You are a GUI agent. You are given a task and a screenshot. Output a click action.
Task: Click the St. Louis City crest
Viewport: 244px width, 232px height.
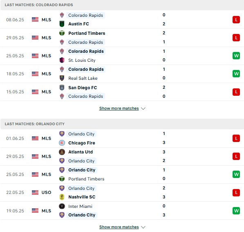coord(62,60)
